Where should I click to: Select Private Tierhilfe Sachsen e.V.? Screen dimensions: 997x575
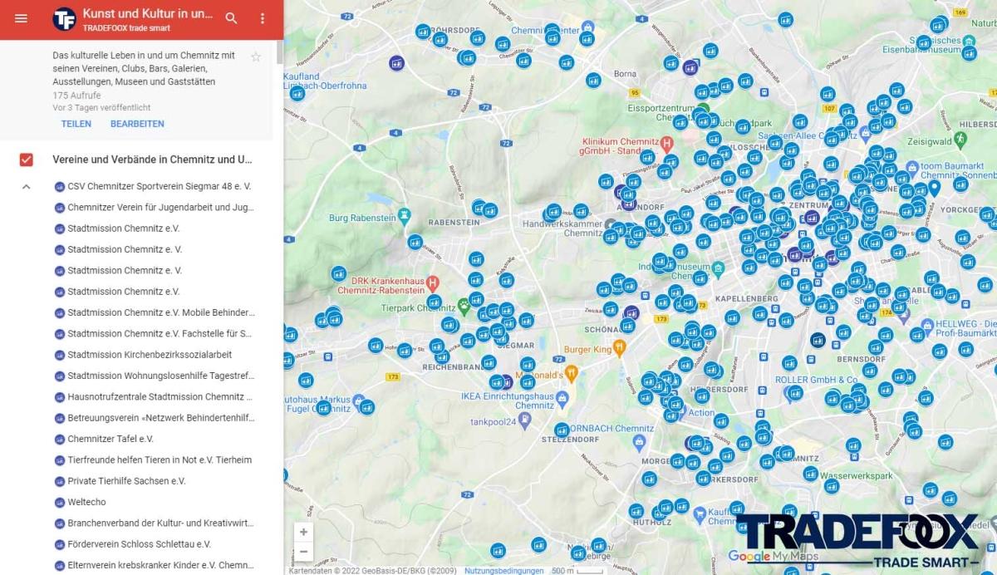[126, 481]
